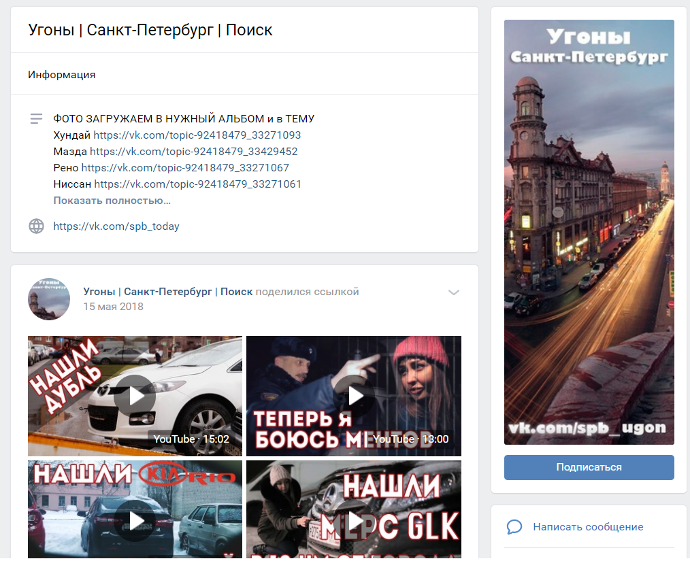690x561 pixels.
Task: Open the Мазда topic link
Action: [x=194, y=151]
